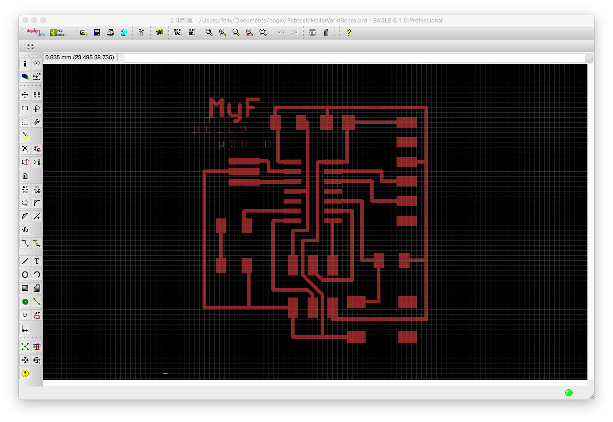This screenshot has height=422, width=613.
Task: Open the CAM processor
Action: [124, 32]
